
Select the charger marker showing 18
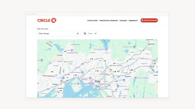click(x=114, y=72)
